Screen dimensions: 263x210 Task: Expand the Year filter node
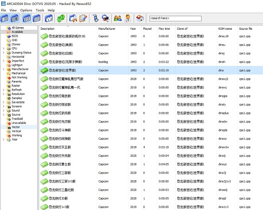click(4, 140)
